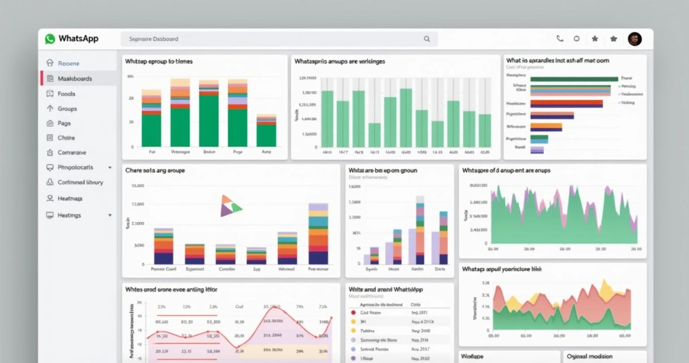Click the icon next to Fools
Viewport: 689px width, 363px height.
(50, 94)
